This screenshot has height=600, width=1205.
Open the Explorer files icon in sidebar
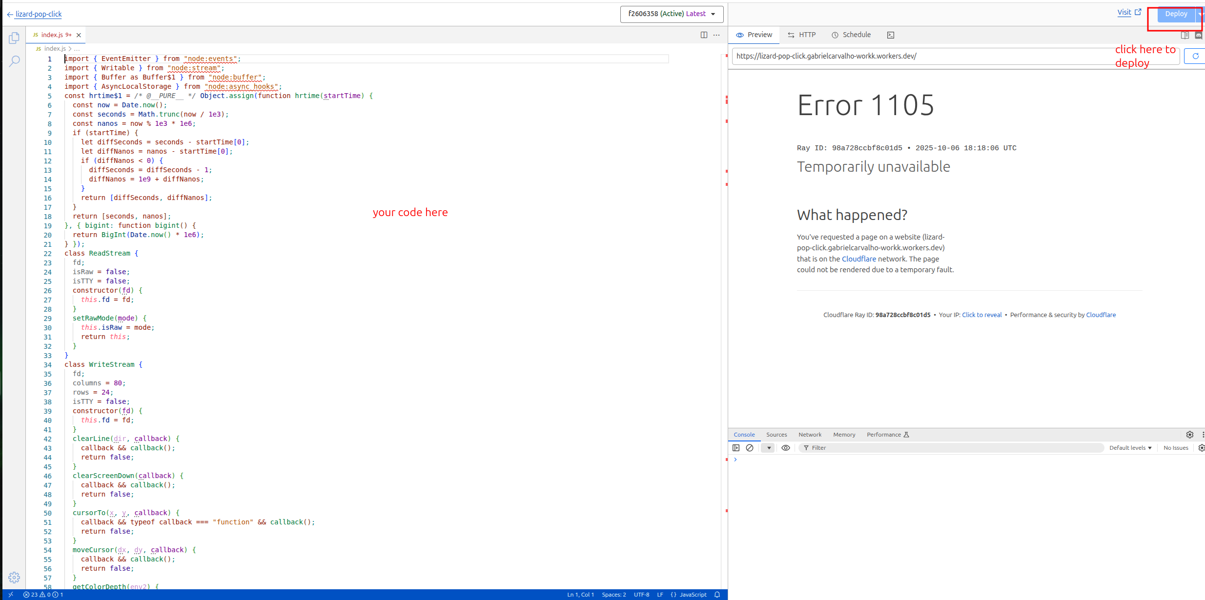tap(14, 38)
